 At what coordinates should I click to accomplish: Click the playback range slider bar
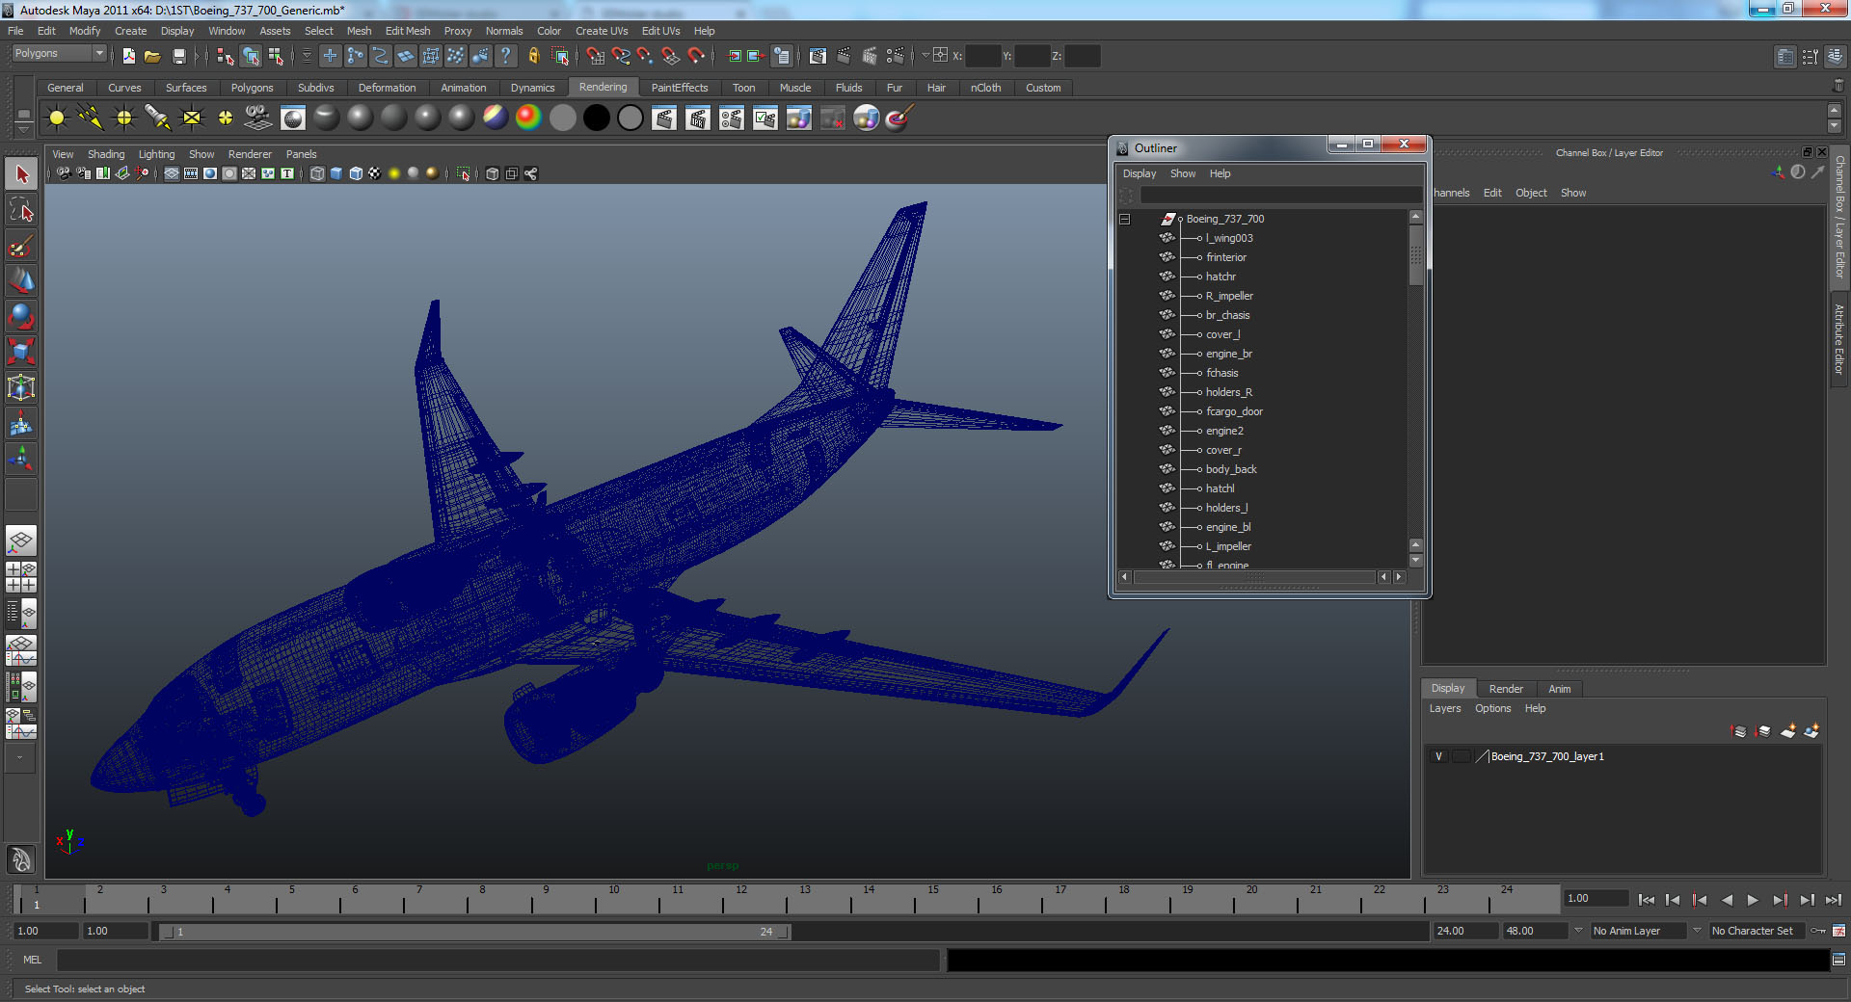[474, 932]
